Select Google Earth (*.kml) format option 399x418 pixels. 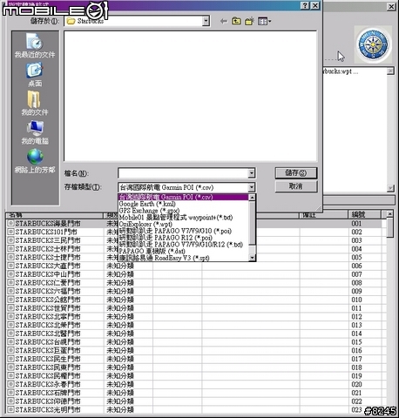183,204
